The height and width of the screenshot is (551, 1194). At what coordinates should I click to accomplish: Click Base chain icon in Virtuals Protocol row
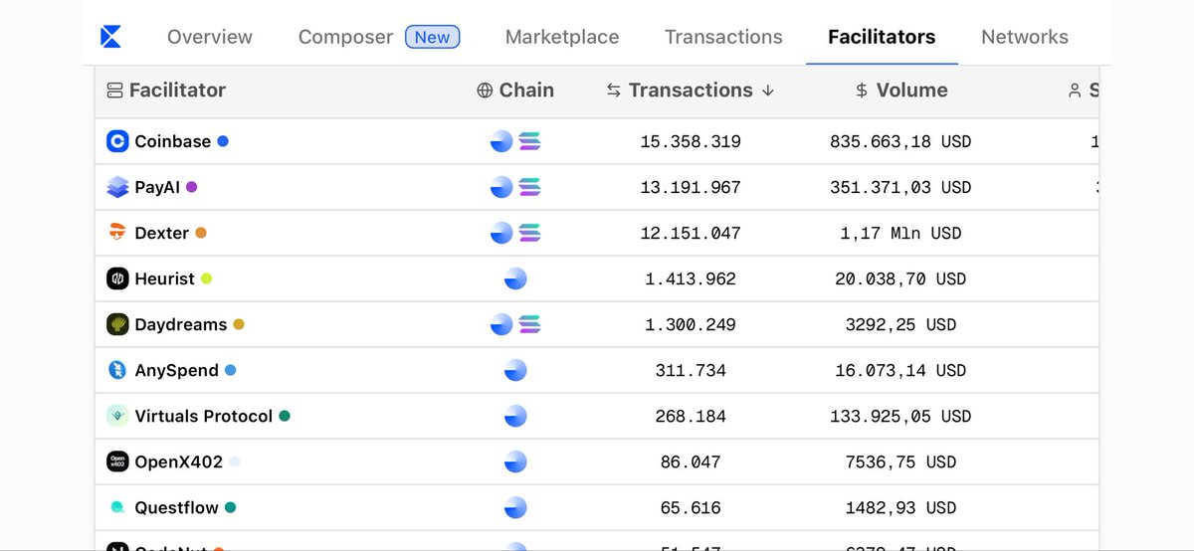[x=515, y=416]
